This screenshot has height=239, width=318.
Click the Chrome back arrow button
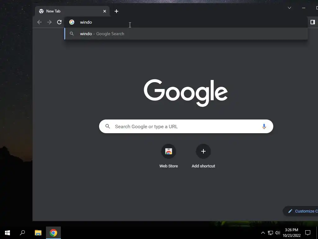pos(39,22)
